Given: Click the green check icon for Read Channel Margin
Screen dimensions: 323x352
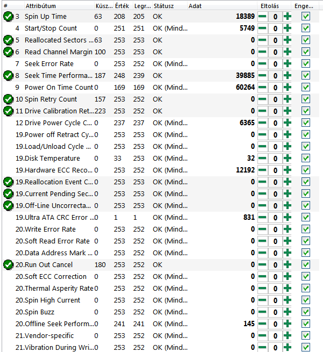Looking at the screenshot, I should [x=8, y=52].
